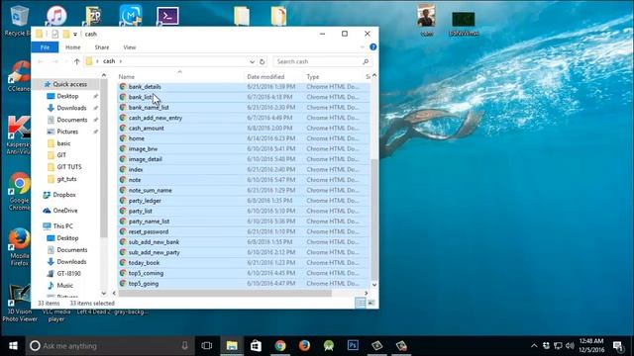This screenshot has width=634, height=356.
Task: Expand the ribbon chevron
Action: click(363, 47)
